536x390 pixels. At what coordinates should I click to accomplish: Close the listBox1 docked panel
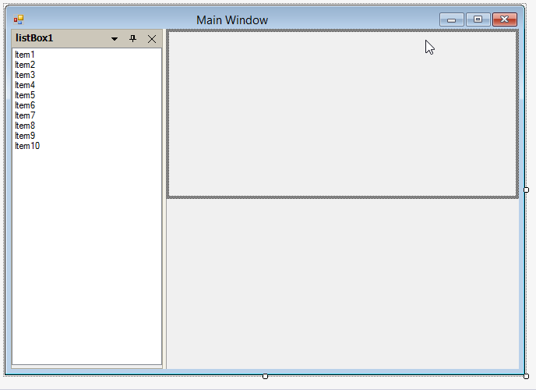152,38
